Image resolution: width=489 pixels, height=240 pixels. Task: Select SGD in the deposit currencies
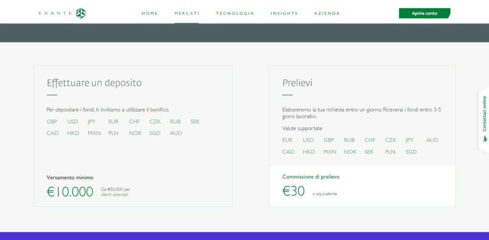[x=155, y=133]
